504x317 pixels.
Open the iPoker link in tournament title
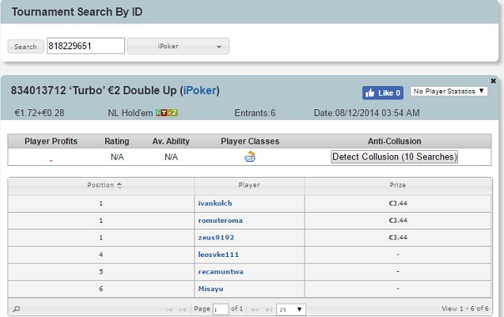[x=199, y=90]
